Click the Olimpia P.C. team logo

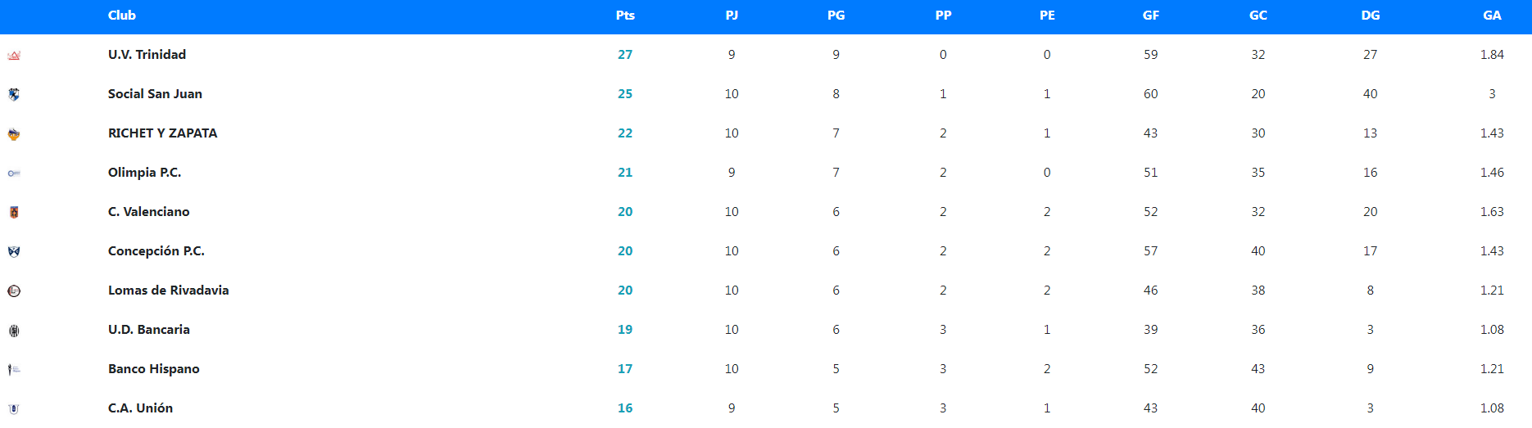pyautogui.click(x=14, y=173)
